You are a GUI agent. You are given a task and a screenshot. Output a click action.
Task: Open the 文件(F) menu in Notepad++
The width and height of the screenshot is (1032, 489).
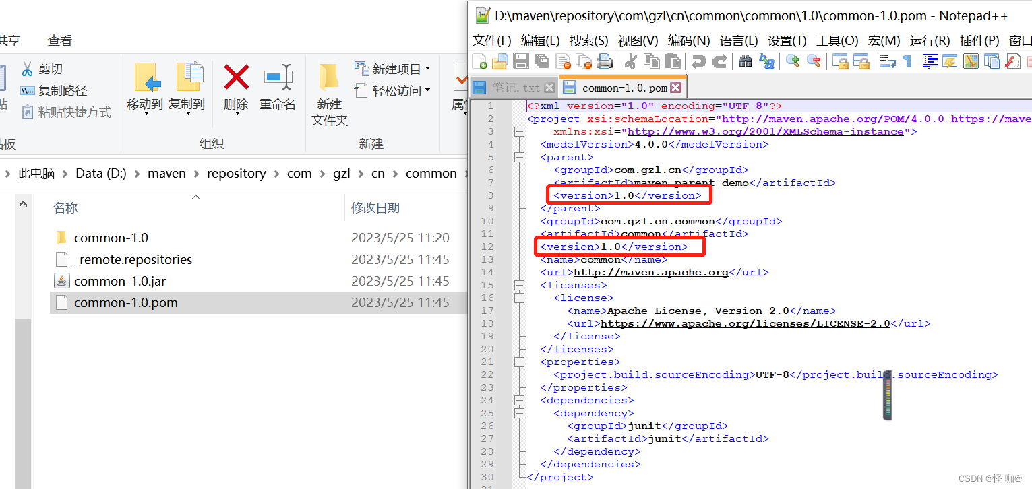[491, 41]
